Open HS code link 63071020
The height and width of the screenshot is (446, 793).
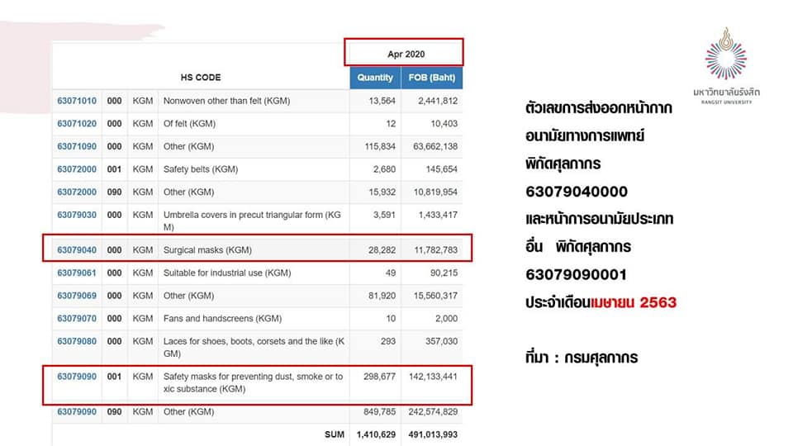point(77,124)
